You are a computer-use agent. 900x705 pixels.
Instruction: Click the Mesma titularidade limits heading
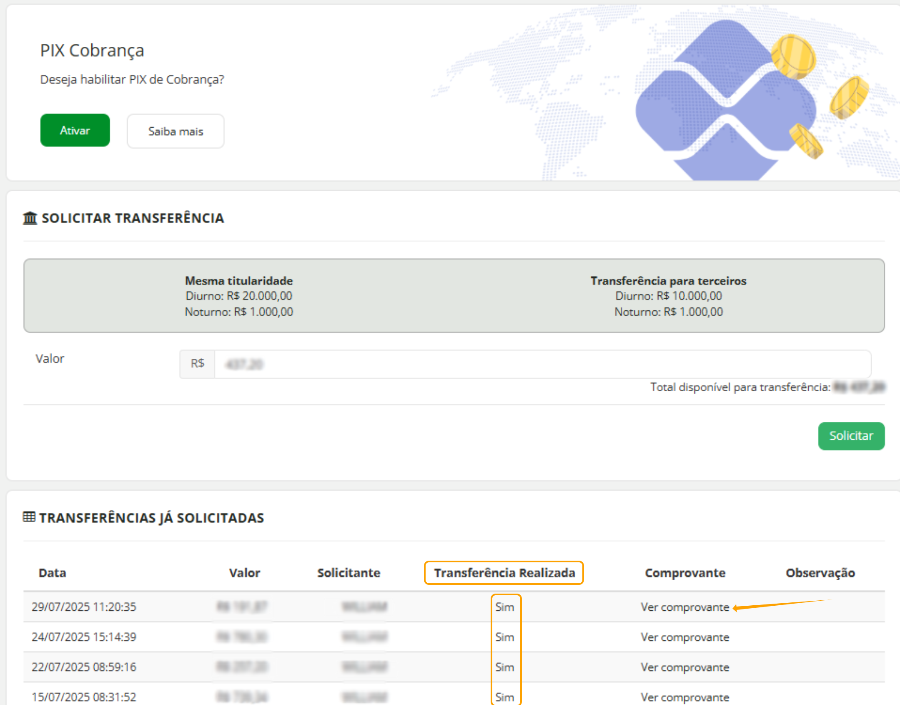click(239, 281)
